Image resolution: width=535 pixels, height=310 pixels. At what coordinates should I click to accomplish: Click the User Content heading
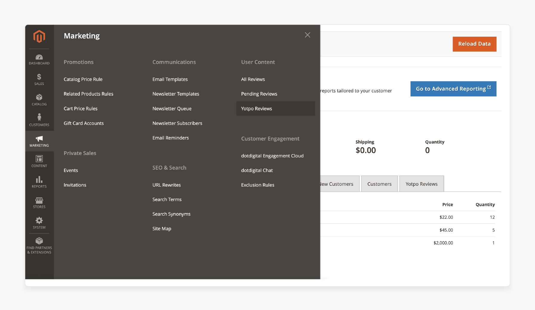point(258,62)
